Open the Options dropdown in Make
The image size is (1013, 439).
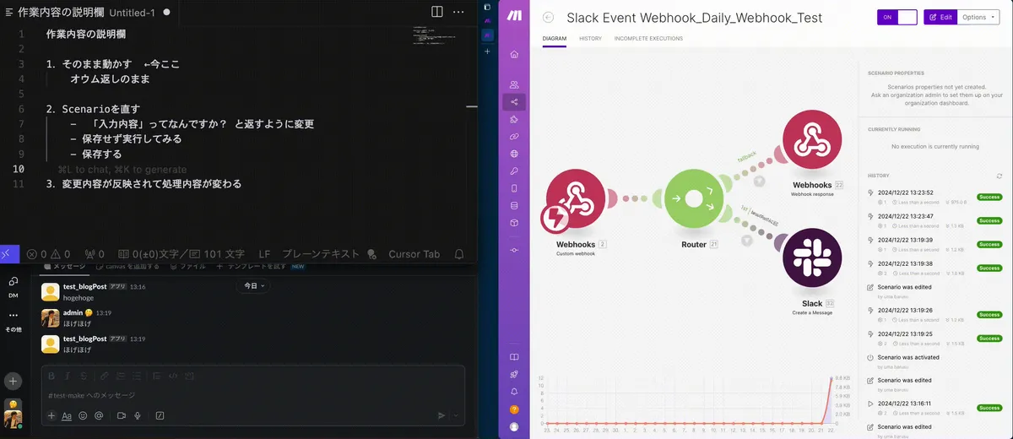(978, 17)
